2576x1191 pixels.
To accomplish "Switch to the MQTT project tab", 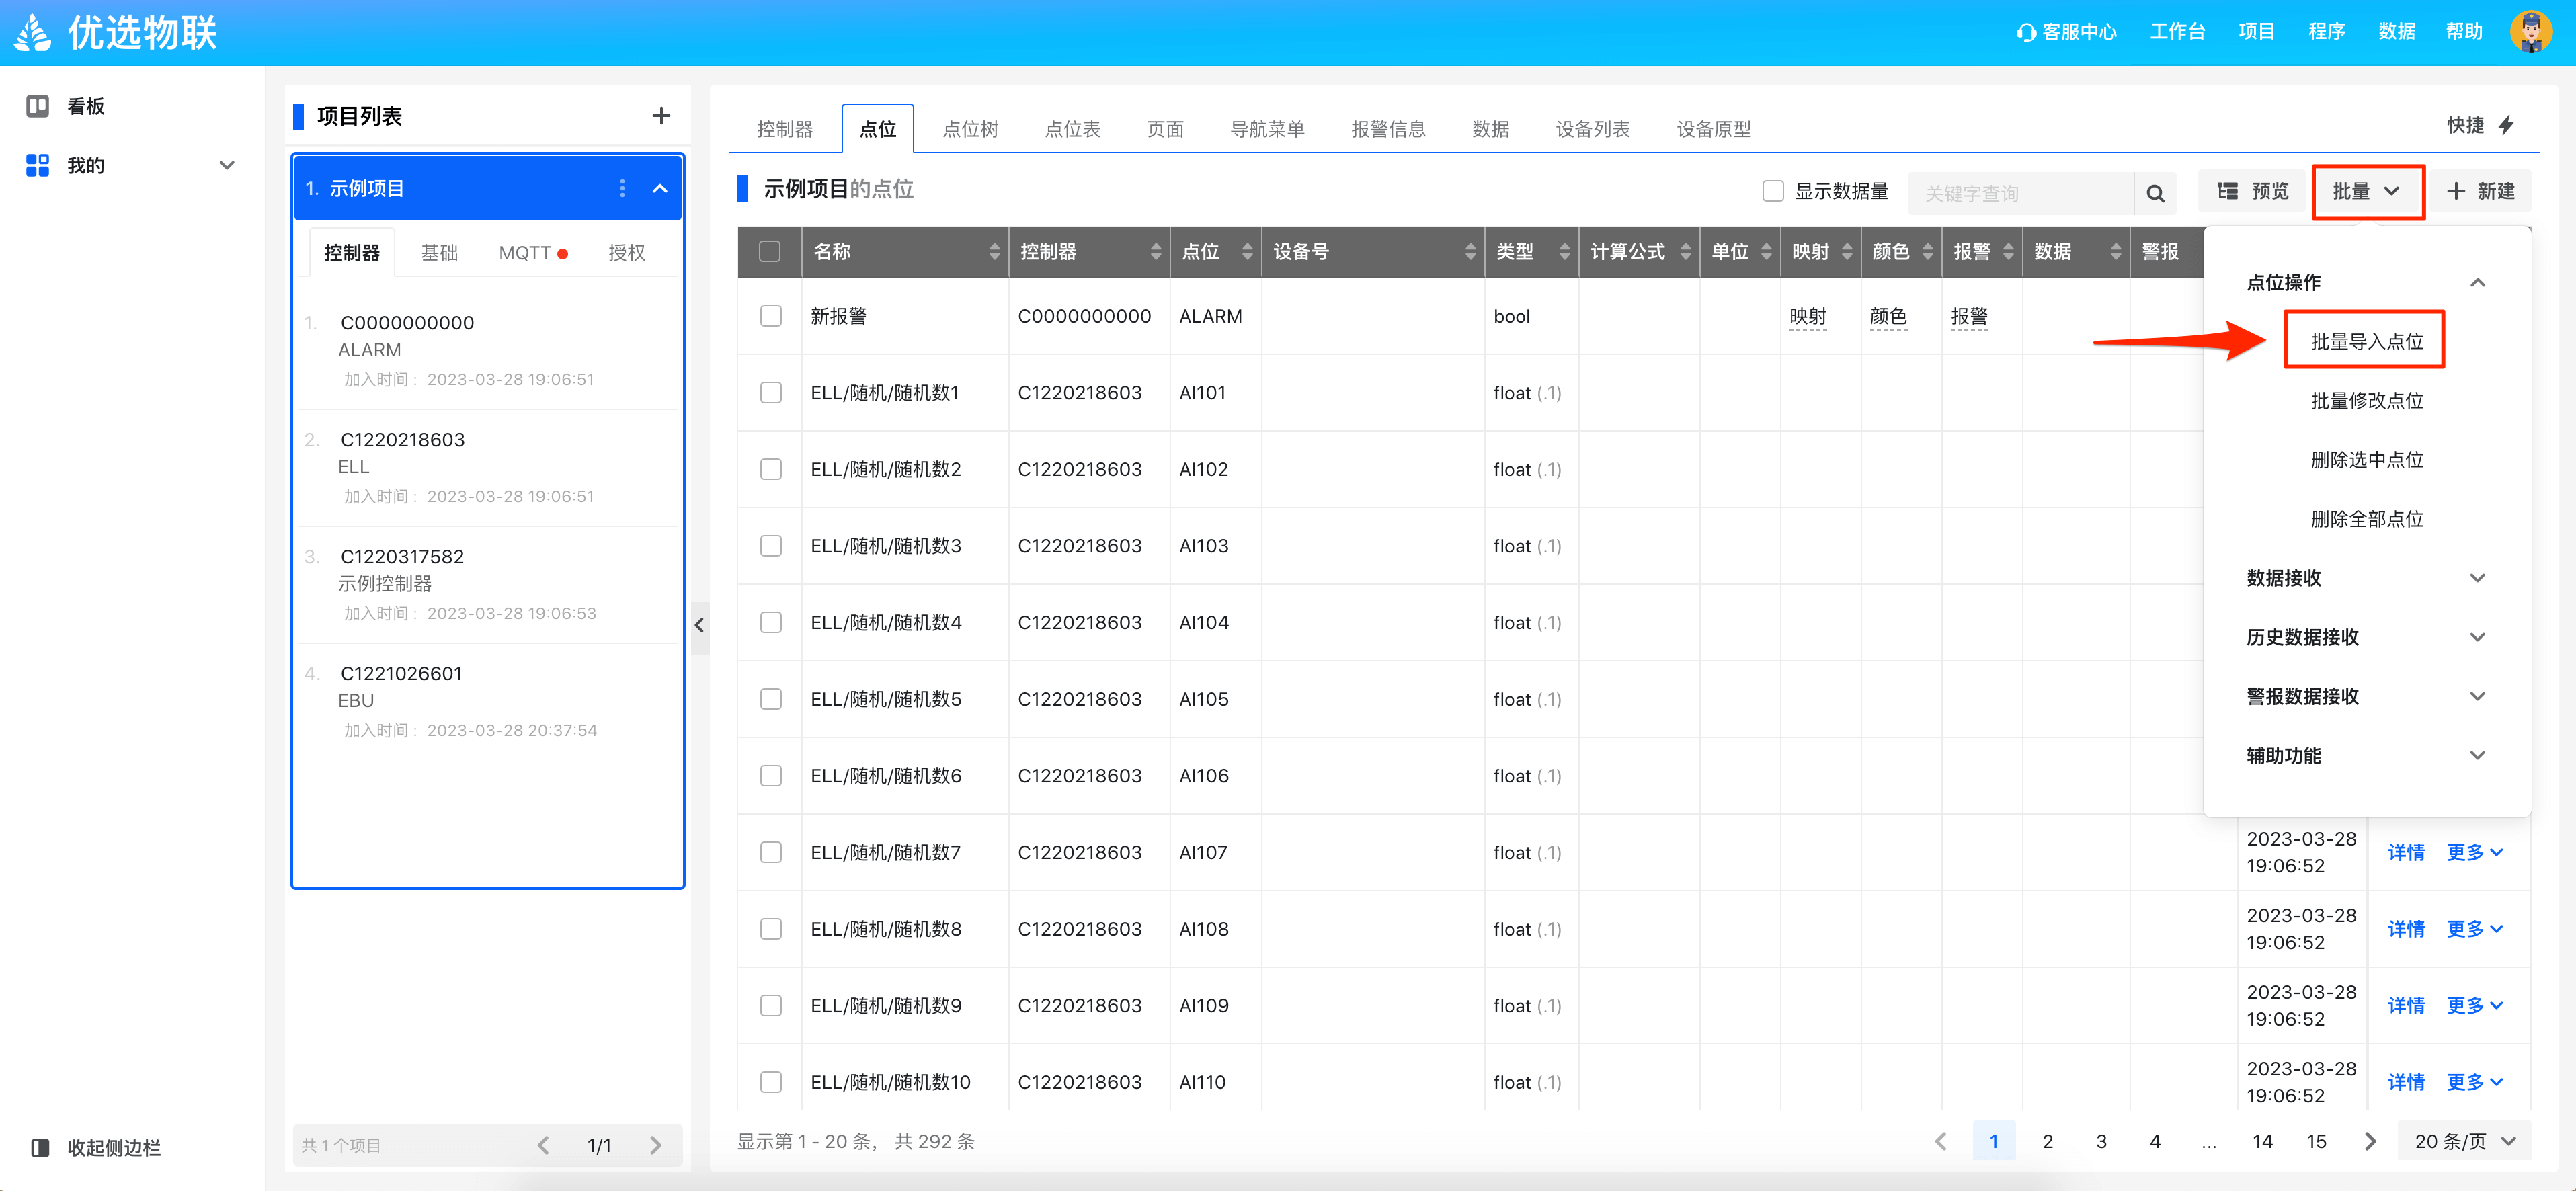I will 533,253.
